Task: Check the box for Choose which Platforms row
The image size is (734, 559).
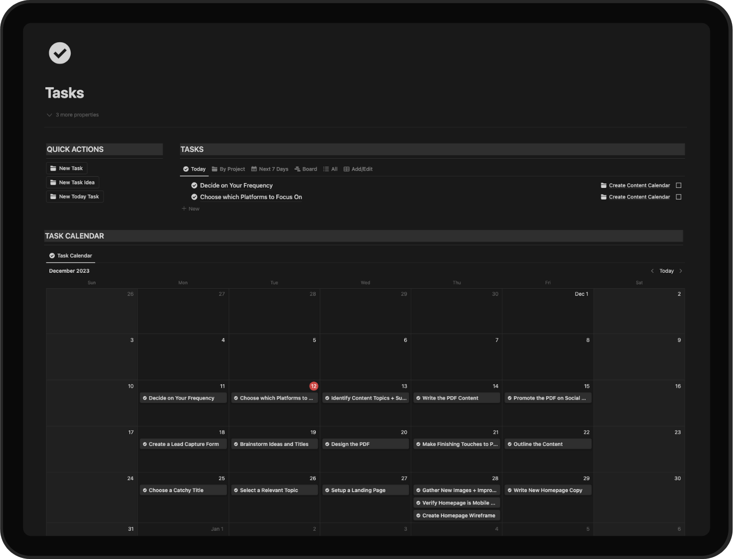Action: [678, 197]
